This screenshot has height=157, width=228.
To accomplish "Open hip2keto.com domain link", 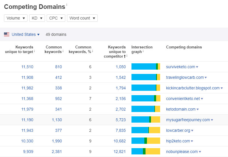I will (x=178, y=141).
